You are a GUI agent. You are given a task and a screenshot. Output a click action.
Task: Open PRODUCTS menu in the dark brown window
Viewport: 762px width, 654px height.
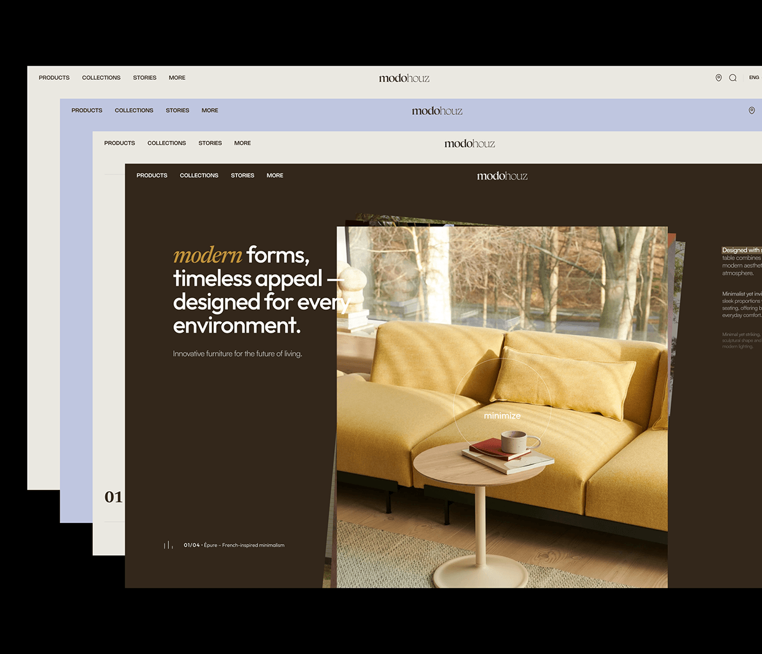click(152, 175)
